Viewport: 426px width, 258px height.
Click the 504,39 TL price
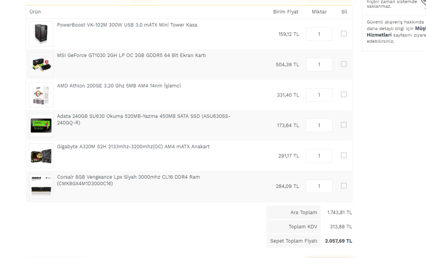[x=287, y=65]
